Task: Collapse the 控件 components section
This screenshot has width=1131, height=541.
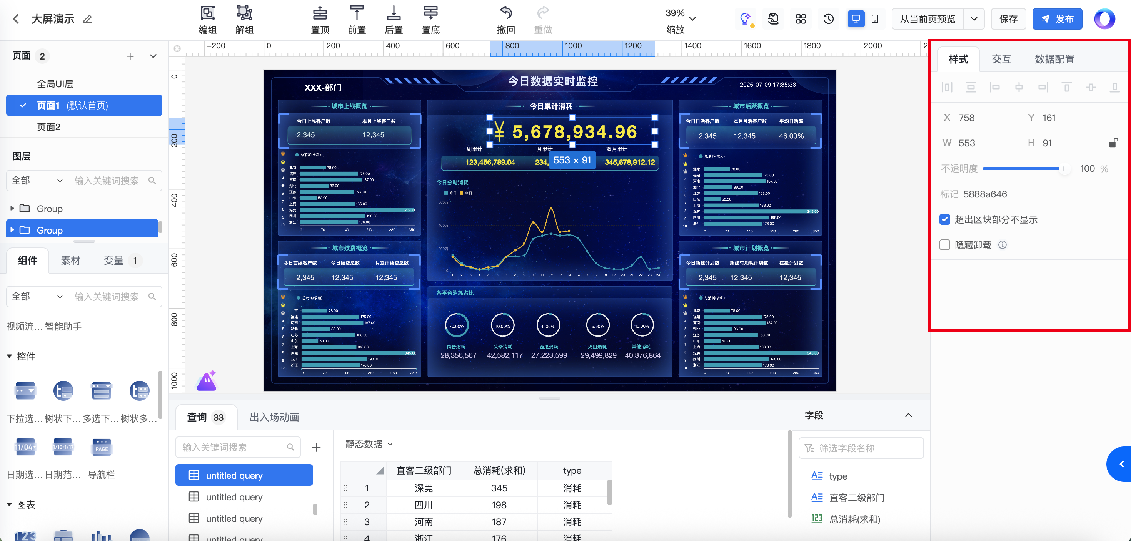Action: point(10,356)
